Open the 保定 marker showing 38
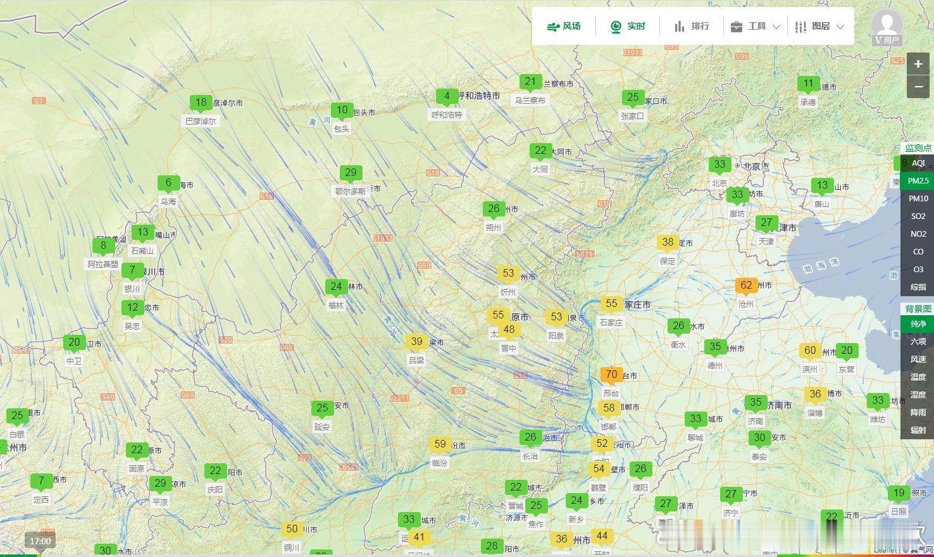This screenshot has height=557, width=934. tap(668, 242)
